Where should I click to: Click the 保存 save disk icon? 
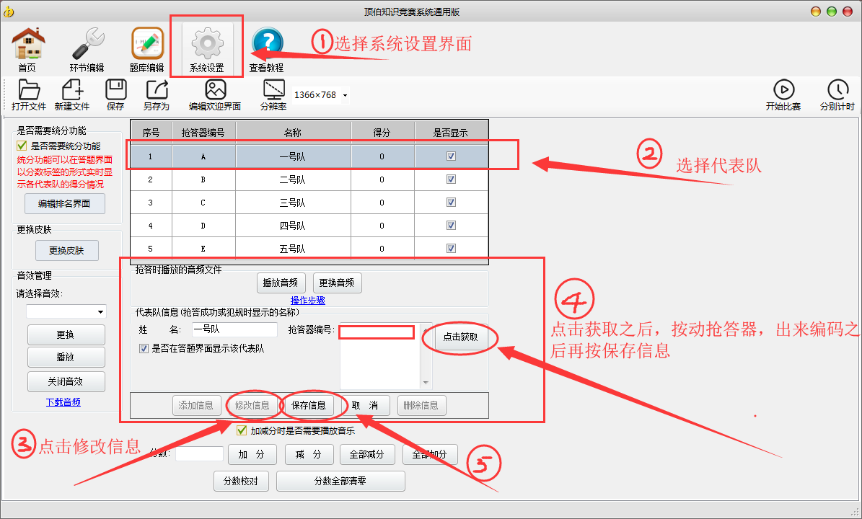tap(115, 90)
